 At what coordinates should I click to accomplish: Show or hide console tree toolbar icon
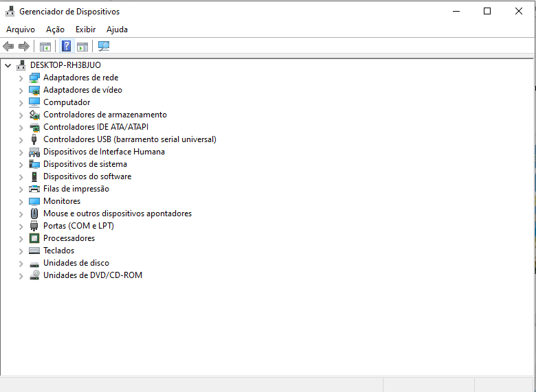[x=45, y=47]
